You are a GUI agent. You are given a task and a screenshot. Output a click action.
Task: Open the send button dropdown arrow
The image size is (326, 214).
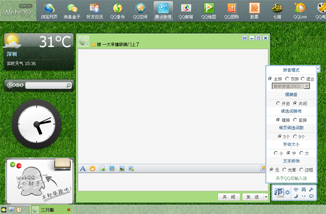pyautogui.click(x=266, y=197)
